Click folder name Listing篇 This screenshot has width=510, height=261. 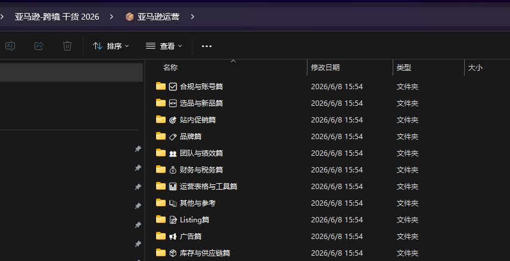pos(194,220)
